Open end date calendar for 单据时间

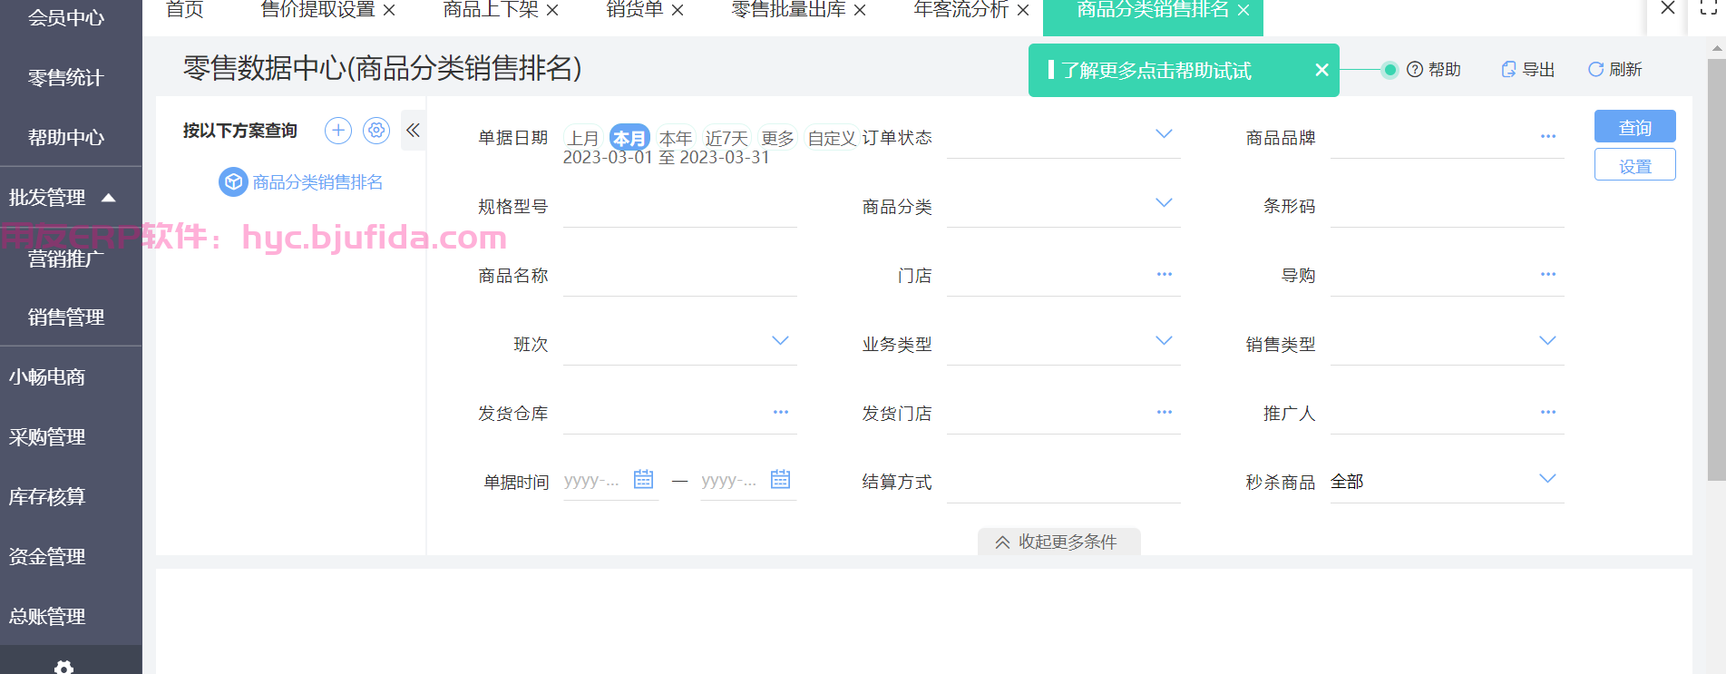(x=780, y=479)
